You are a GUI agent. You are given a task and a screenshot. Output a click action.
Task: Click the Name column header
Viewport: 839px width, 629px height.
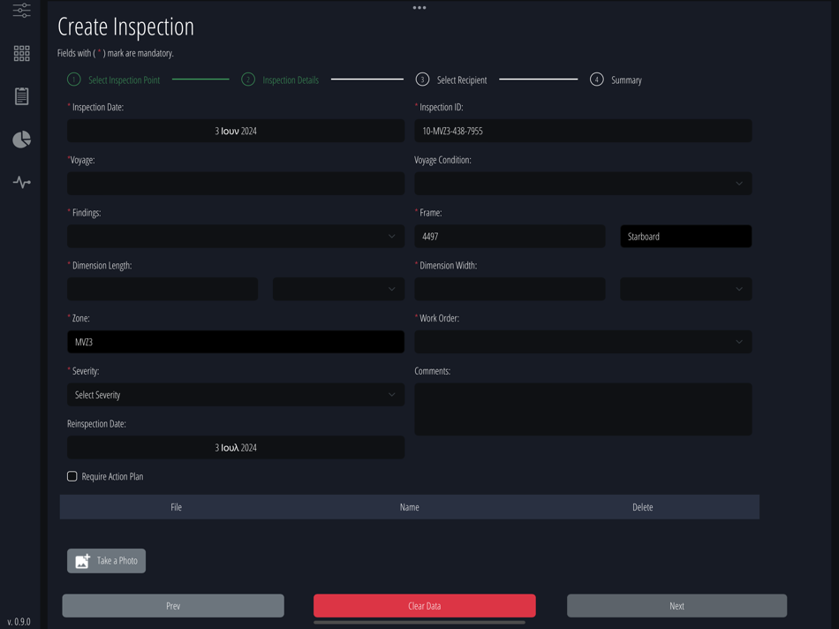tap(409, 507)
